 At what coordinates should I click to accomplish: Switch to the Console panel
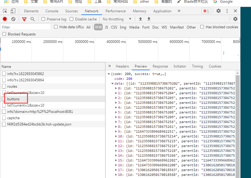pos(52,11)
